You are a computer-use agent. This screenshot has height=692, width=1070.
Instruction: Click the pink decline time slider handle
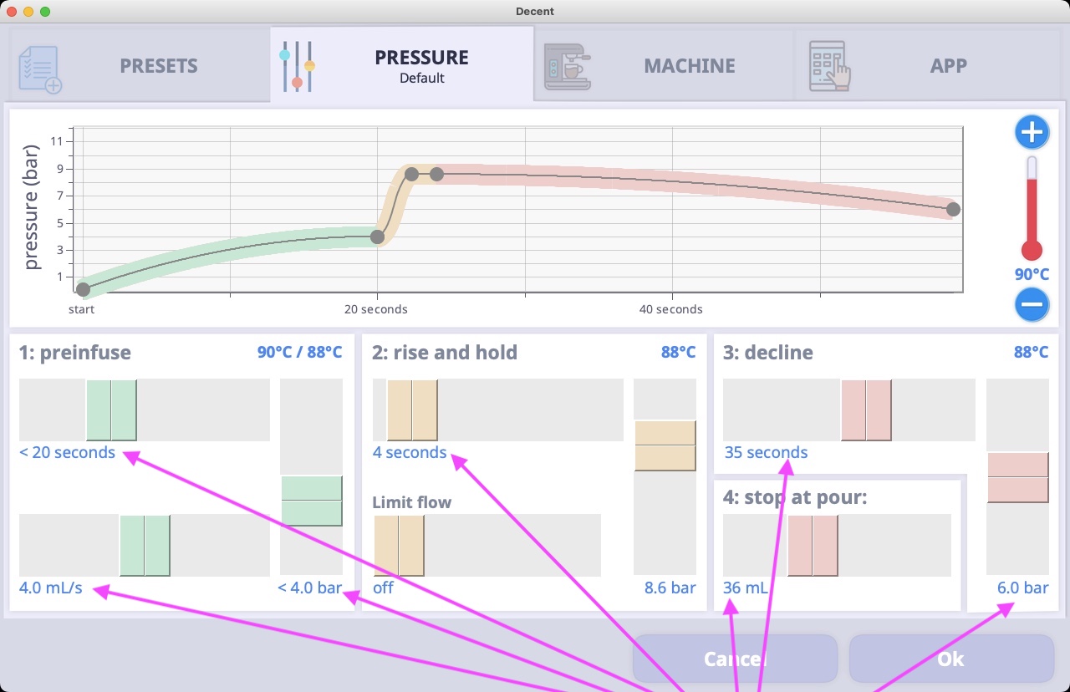(x=866, y=410)
